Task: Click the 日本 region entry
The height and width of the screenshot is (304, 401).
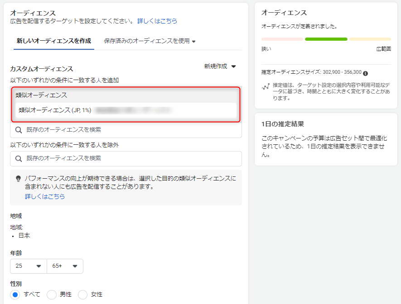Action: click(x=24, y=236)
